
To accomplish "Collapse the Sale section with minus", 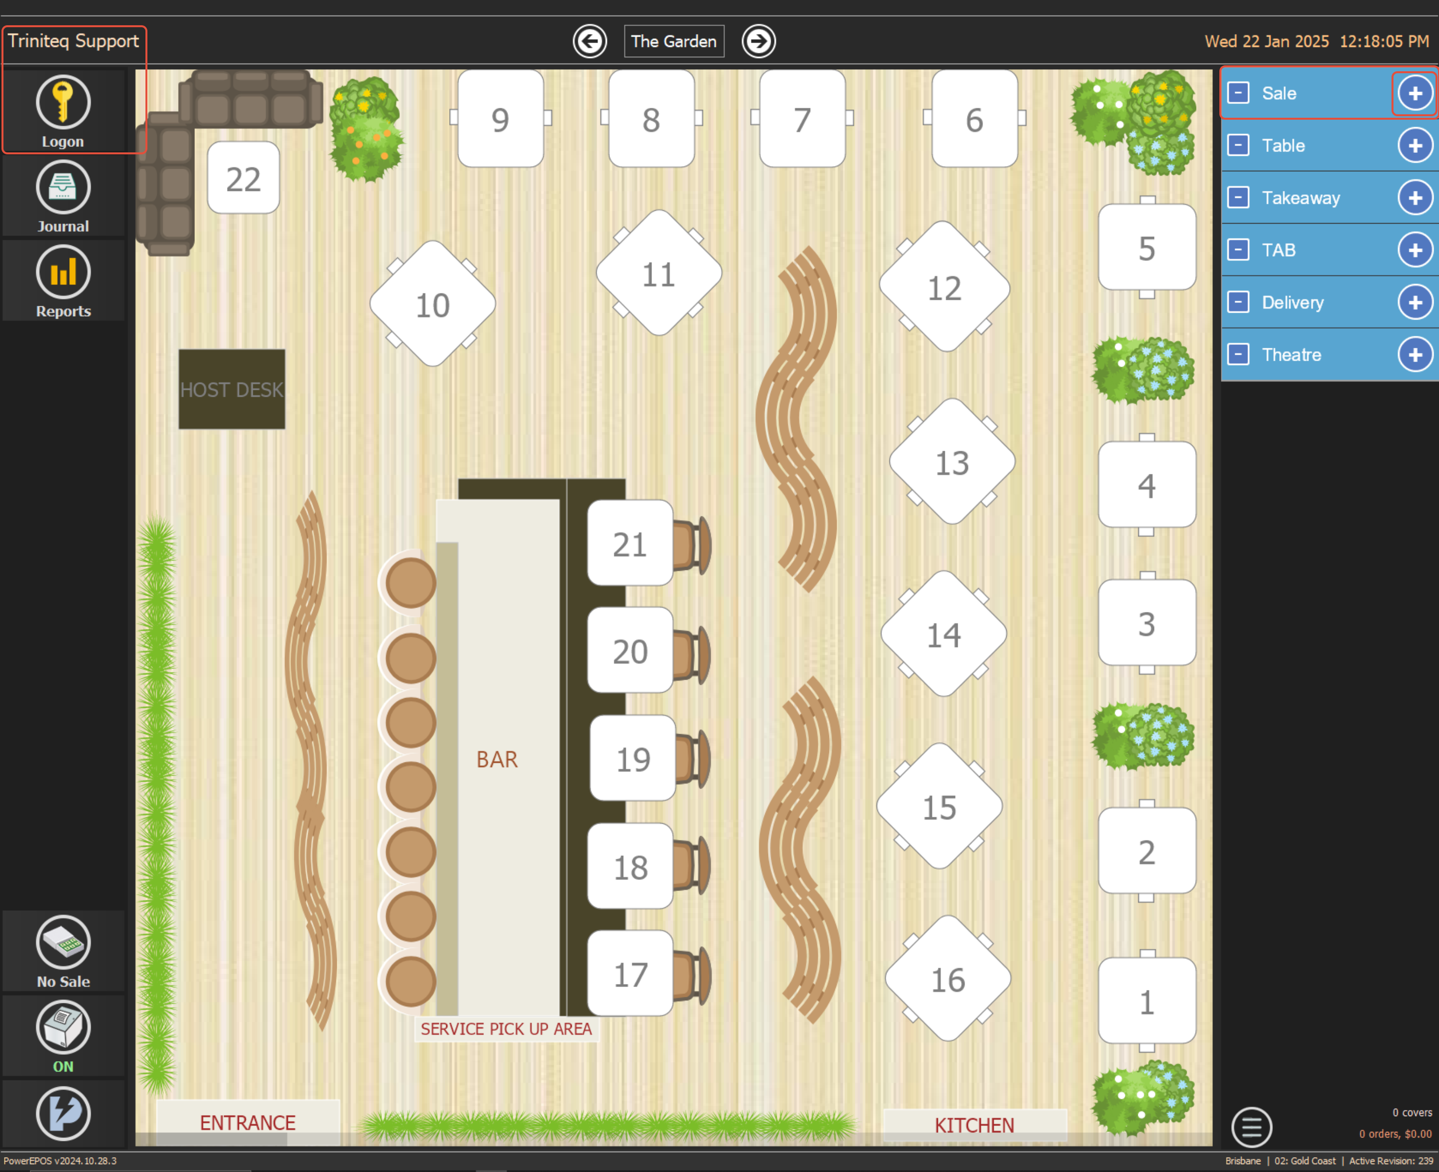I will 1238,93.
